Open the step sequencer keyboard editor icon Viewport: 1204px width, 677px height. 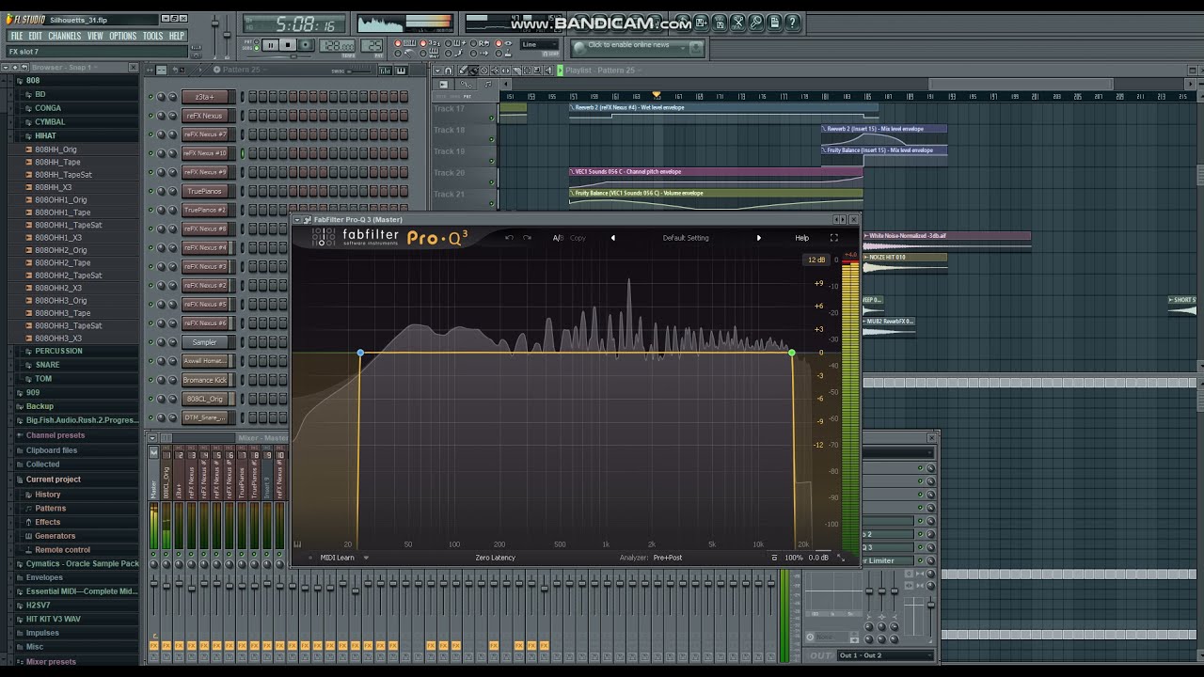[x=402, y=71]
